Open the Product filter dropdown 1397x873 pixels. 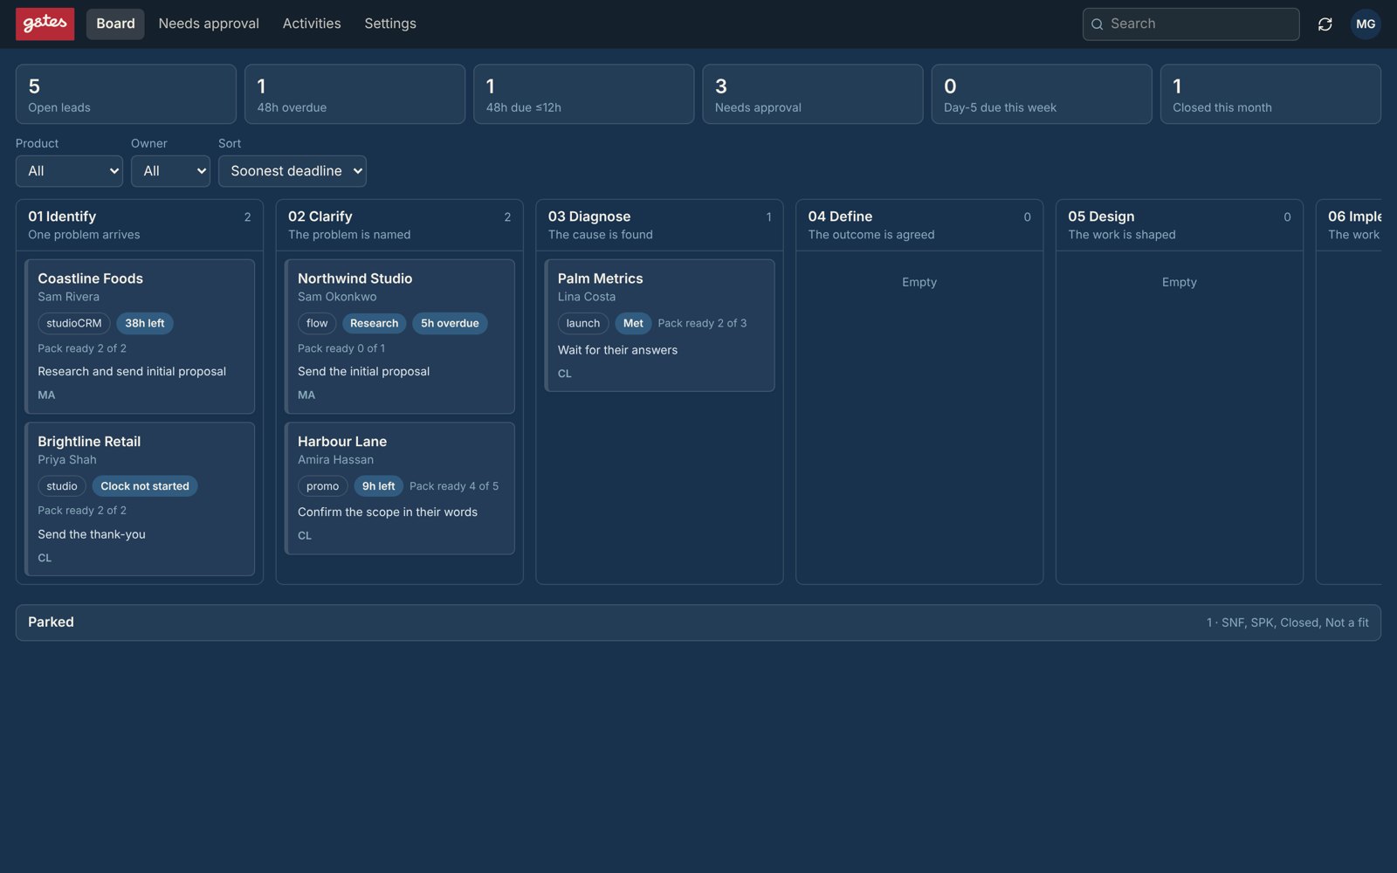point(69,171)
